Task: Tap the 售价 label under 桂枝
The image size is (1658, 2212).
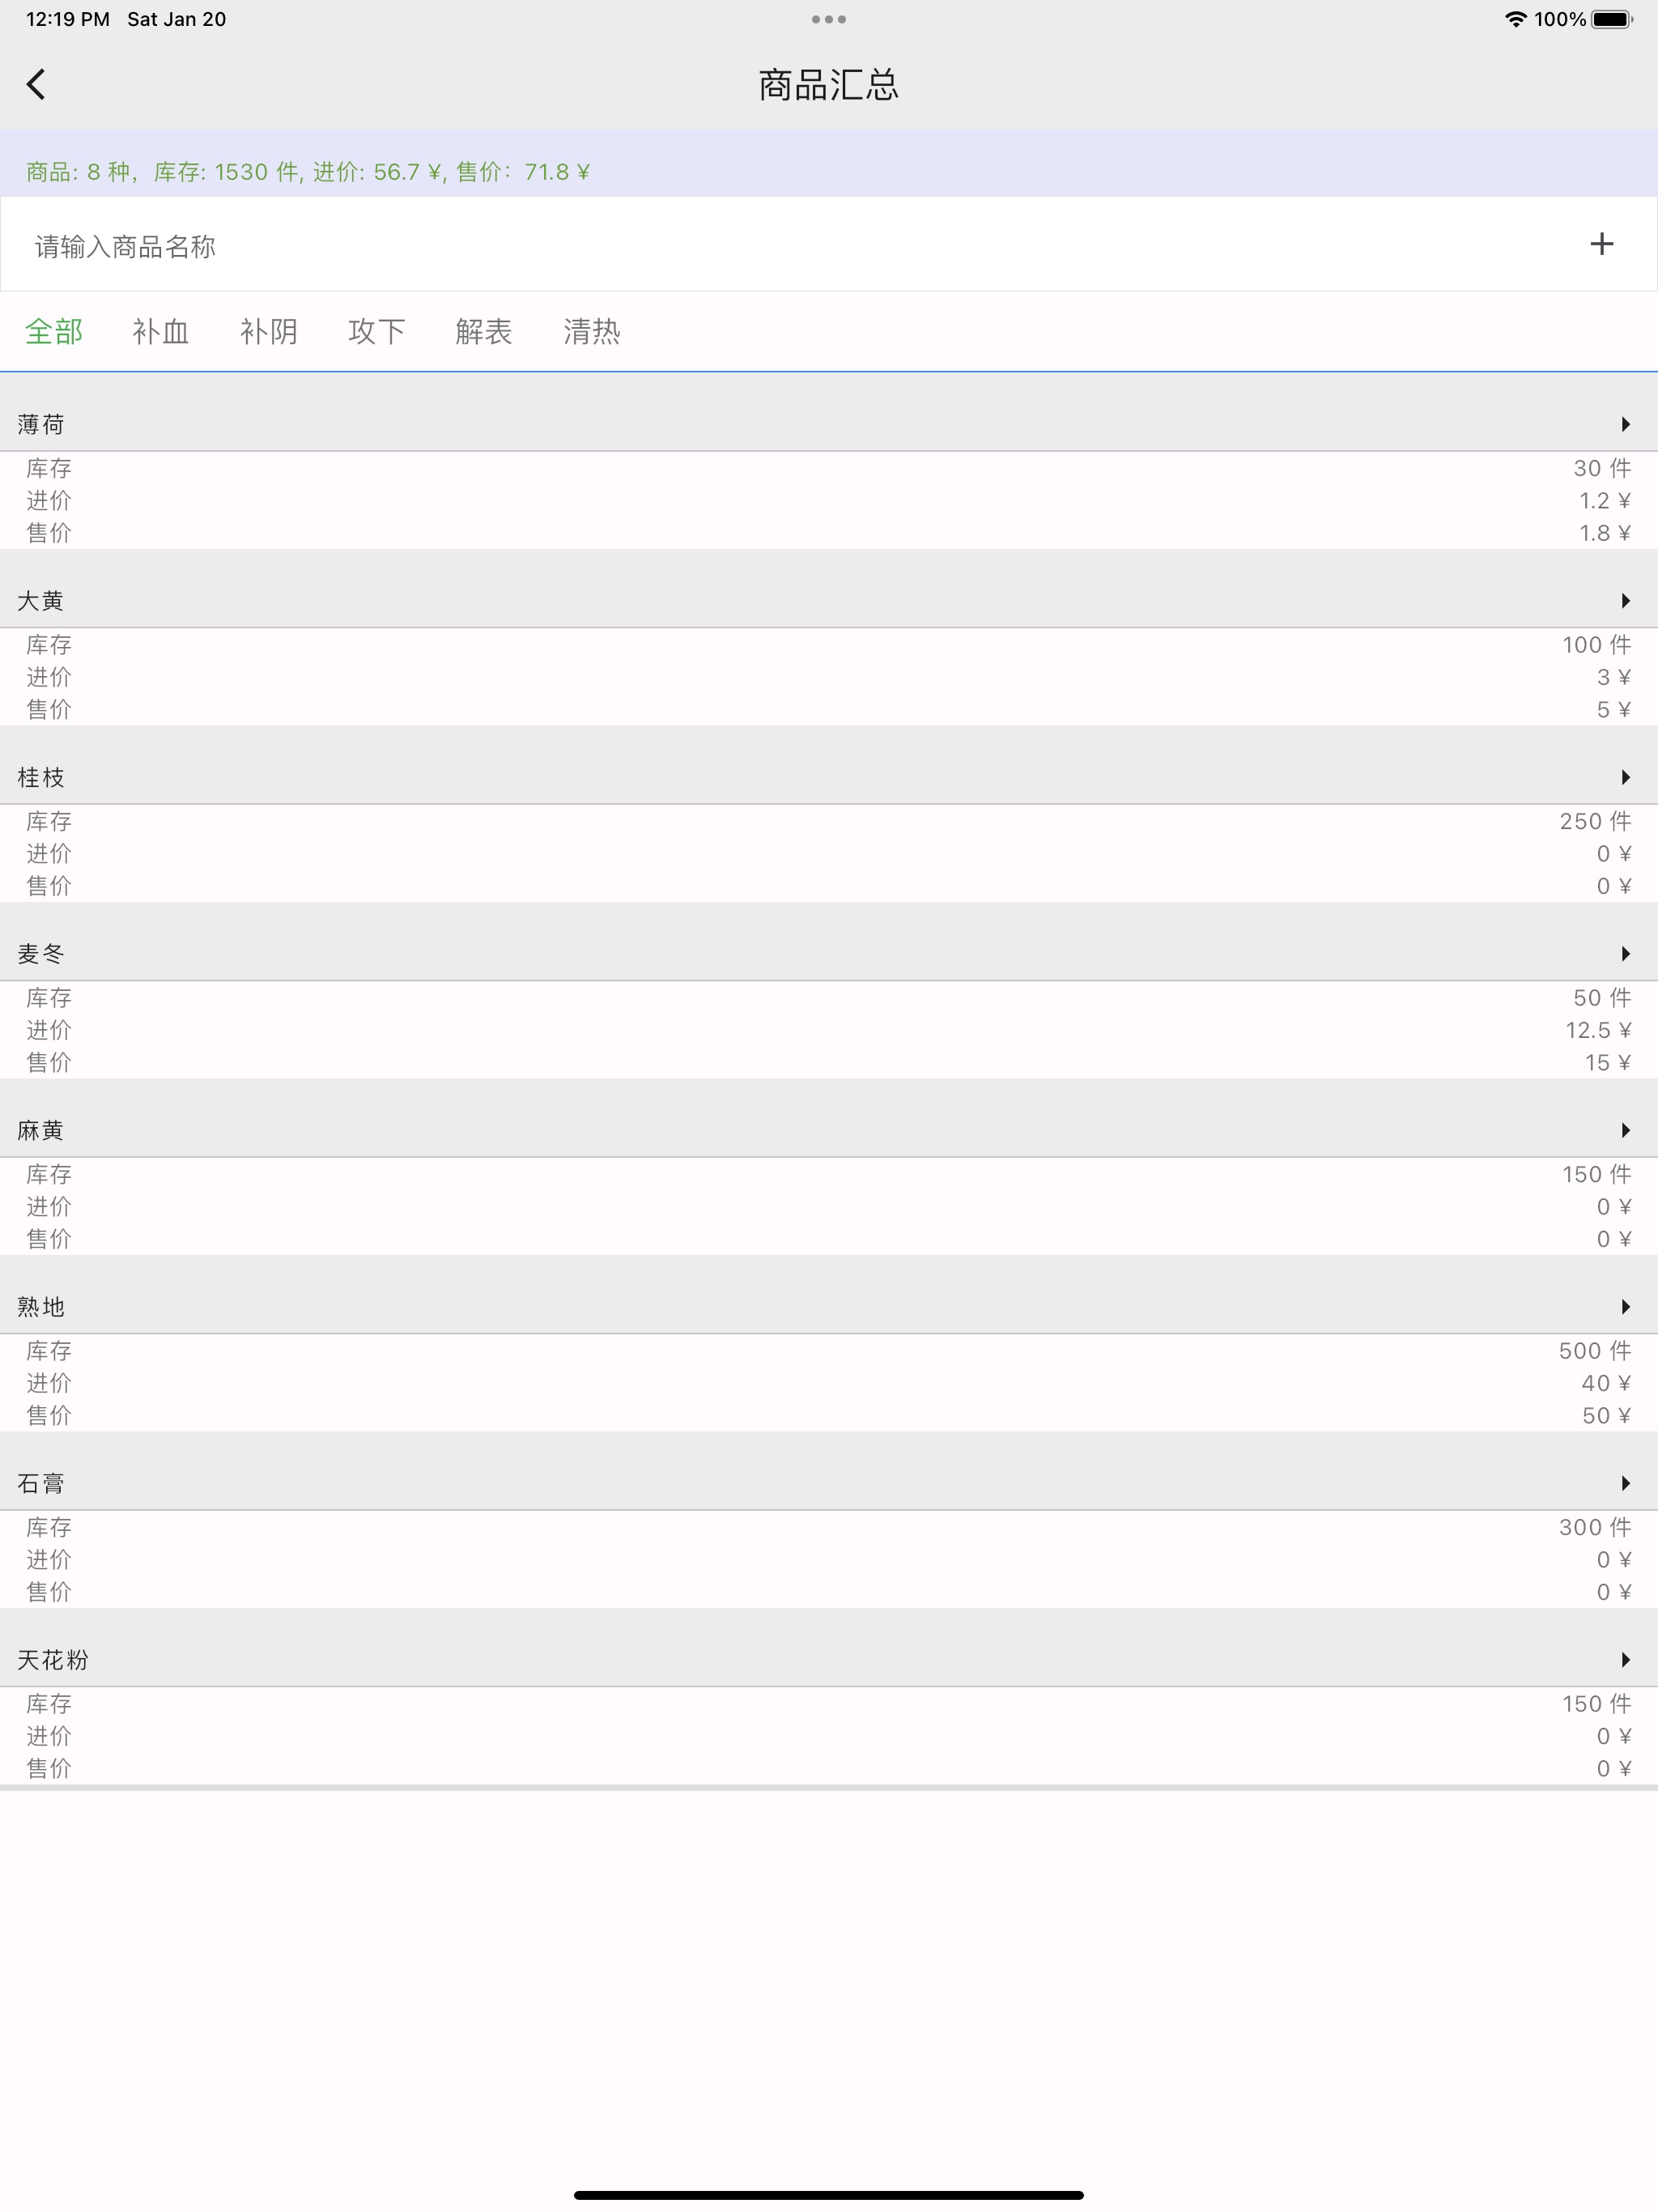Action: 49,886
